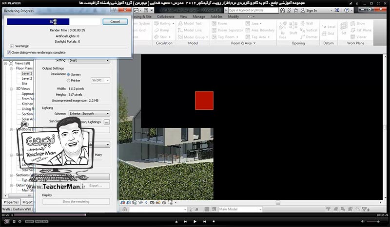
Task: Click the KMPlayer video seek bar
Action: 195,215
